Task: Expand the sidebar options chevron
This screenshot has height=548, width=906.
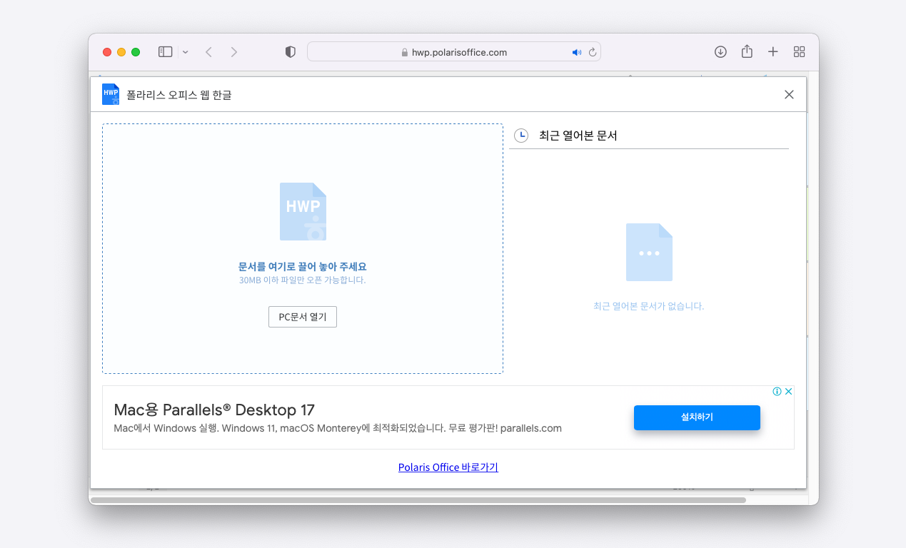Action: (186, 52)
